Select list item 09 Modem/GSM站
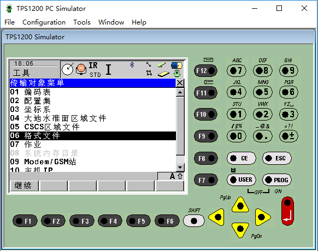Screen dimensions: 318x251 point(93,162)
